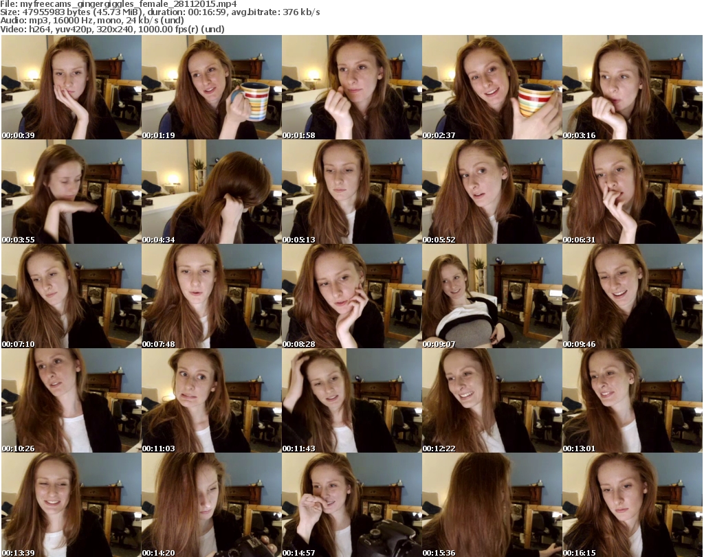Click the Size and duration info line
Screen dimensions: 704x557
tap(160, 12)
